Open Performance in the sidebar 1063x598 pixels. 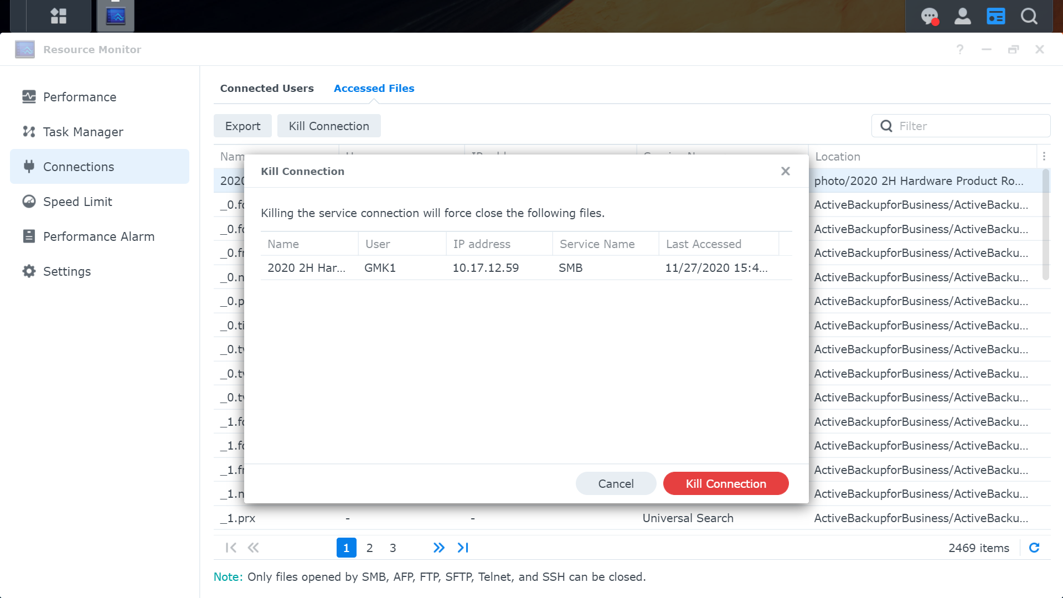(80, 97)
